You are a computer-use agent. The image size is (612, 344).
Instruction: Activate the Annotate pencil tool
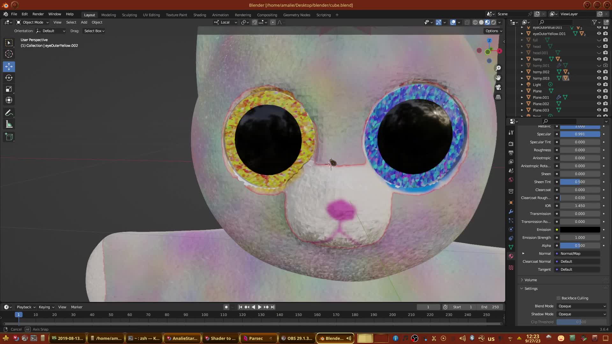[x=9, y=113]
